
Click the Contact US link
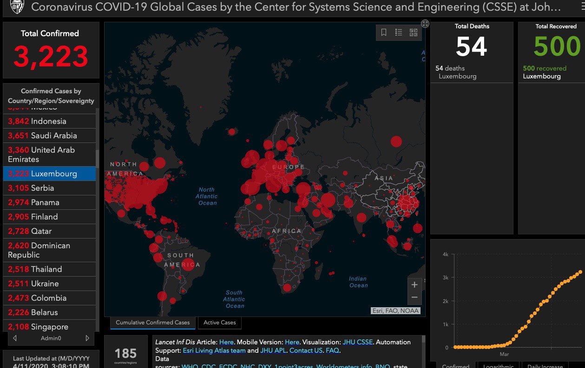306,350
